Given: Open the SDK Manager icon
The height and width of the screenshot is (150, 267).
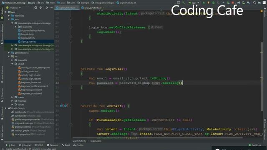Looking at the screenshot, I should coord(249,3).
